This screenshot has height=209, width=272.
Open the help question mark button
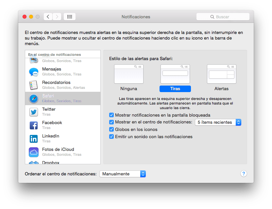244,174
